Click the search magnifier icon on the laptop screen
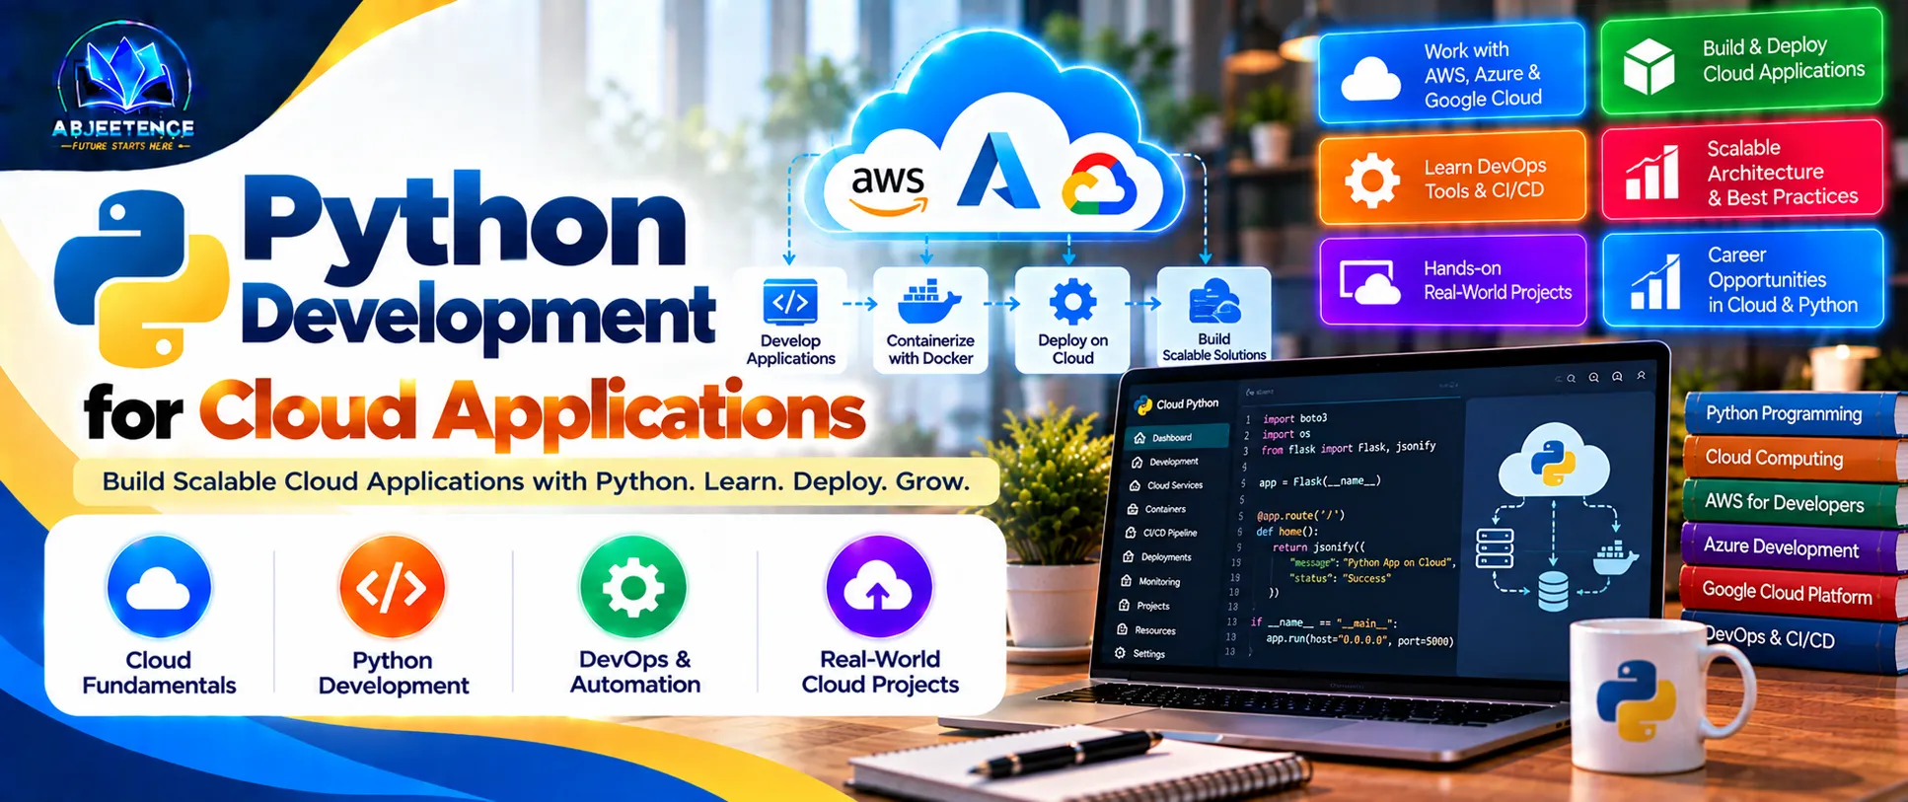Viewport: 1908px width, 802px height. (1571, 378)
